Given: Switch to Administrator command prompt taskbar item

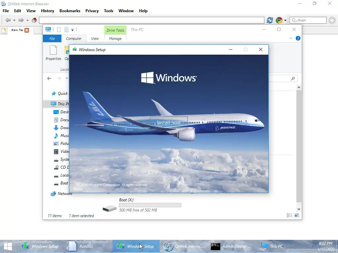Looking at the screenshot, I should point(231,246).
